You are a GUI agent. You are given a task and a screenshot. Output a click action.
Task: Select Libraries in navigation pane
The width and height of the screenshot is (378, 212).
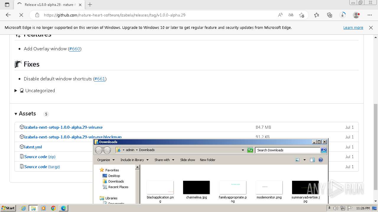[111, 198]
